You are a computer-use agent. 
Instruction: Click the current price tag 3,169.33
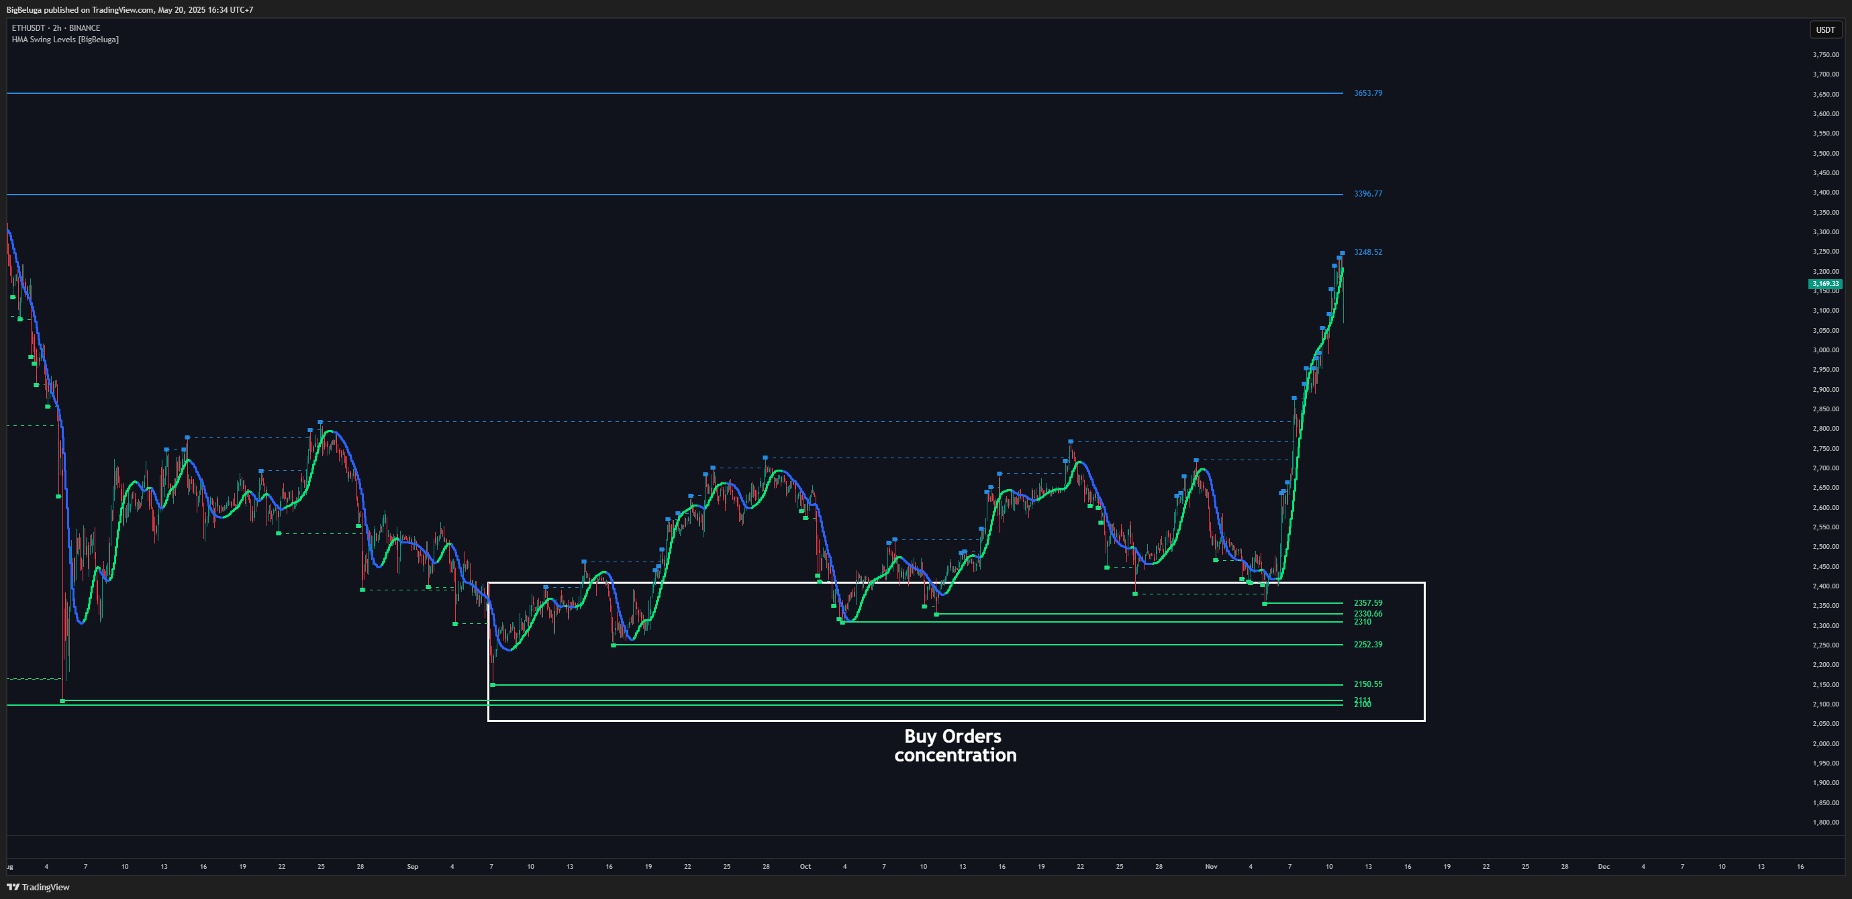[x=1825, y=284]
